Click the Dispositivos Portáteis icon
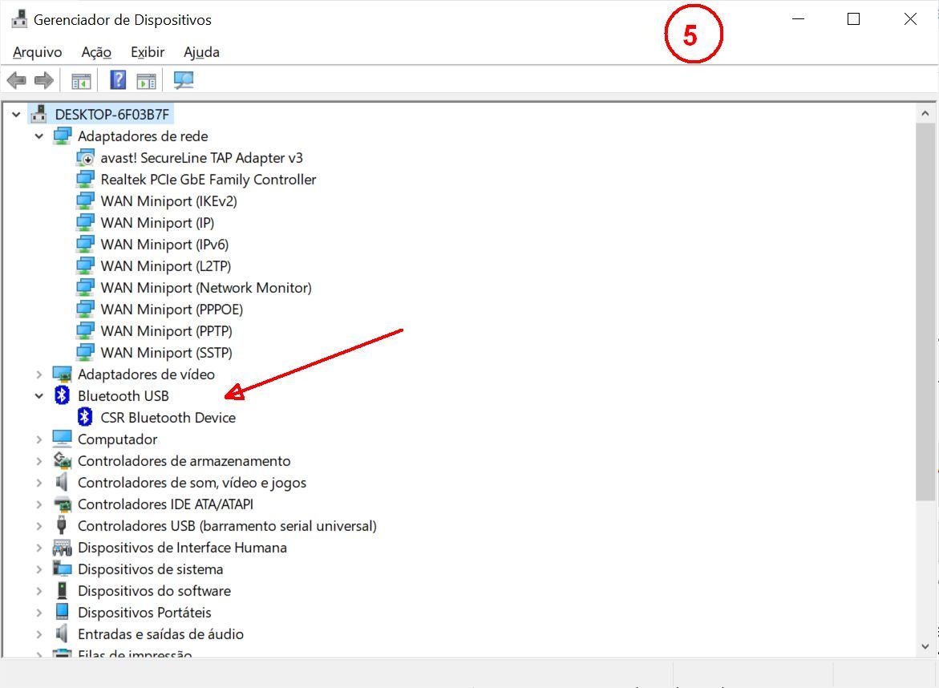939x688 pixels. coord(62,612)
